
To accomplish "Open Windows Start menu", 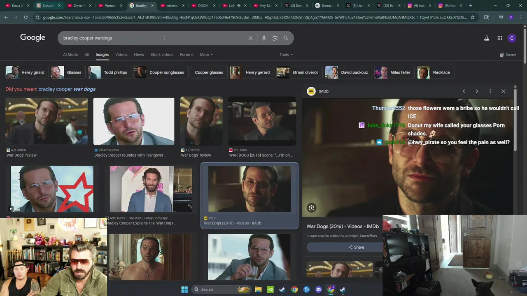I will tap(184, 289).
